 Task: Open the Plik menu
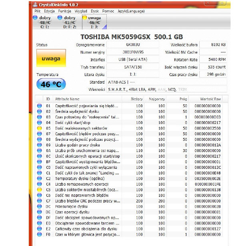pos(37,11)
